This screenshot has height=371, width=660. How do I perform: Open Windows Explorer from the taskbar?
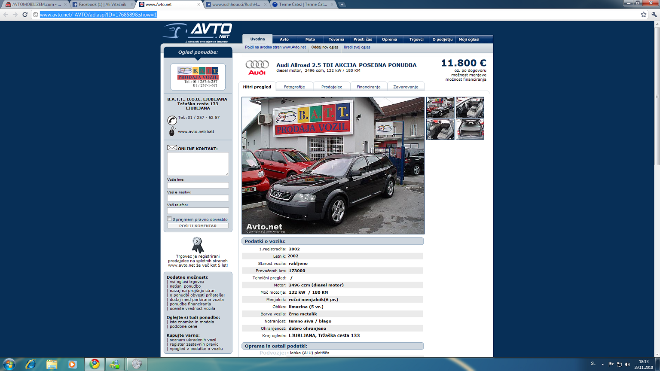52,364
